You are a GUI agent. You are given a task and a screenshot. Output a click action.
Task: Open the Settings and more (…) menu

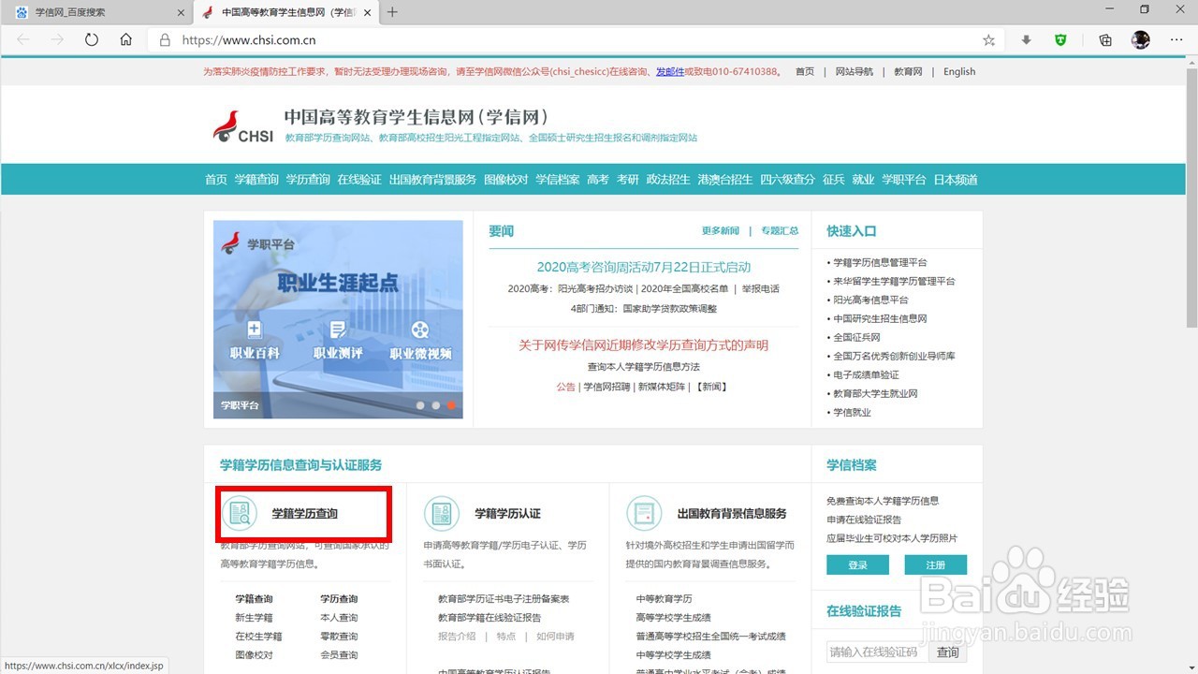[x=1176, y=40]
